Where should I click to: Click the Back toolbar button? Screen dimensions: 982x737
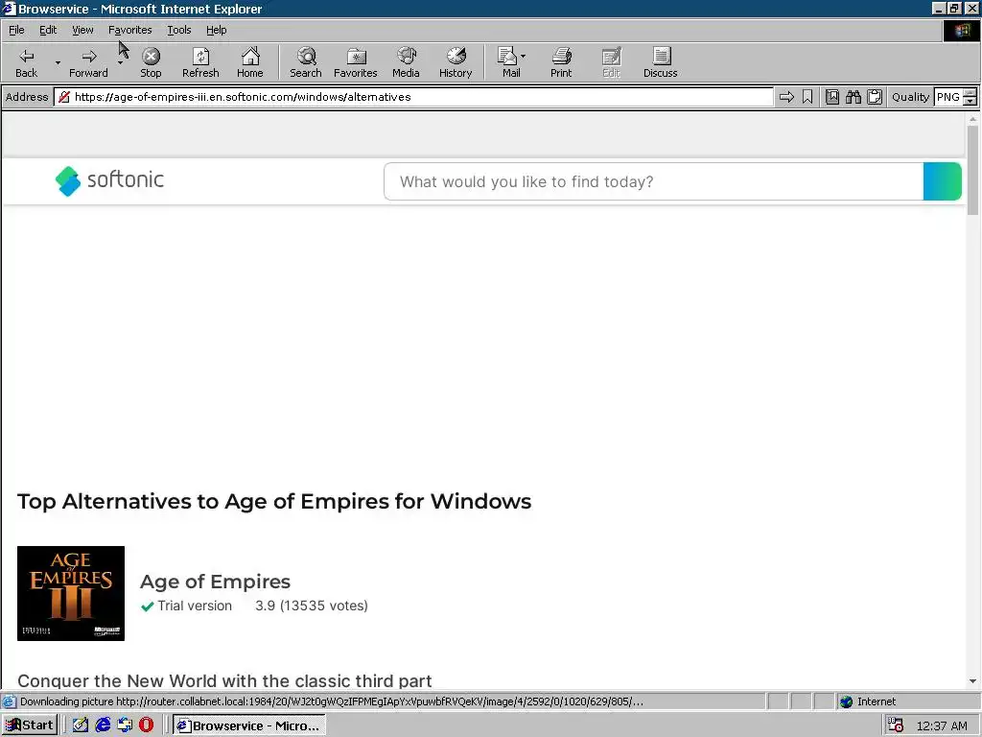(26, 62)
